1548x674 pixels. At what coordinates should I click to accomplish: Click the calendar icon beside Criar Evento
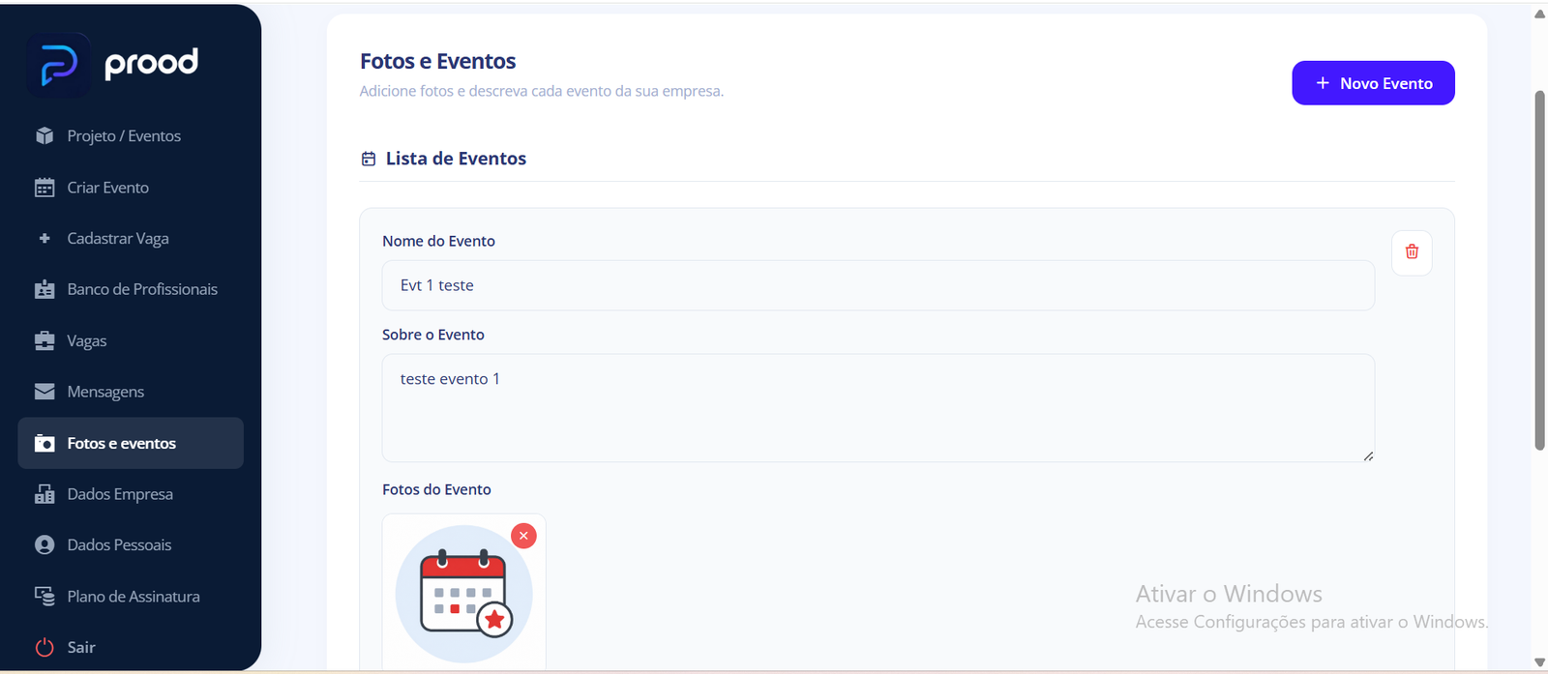[x=45, y=188]
